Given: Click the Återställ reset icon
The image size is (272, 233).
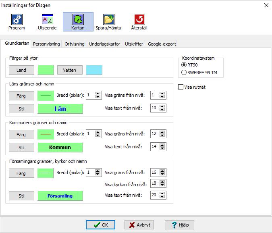Looking at the screenshot, I should pos(139,22).
